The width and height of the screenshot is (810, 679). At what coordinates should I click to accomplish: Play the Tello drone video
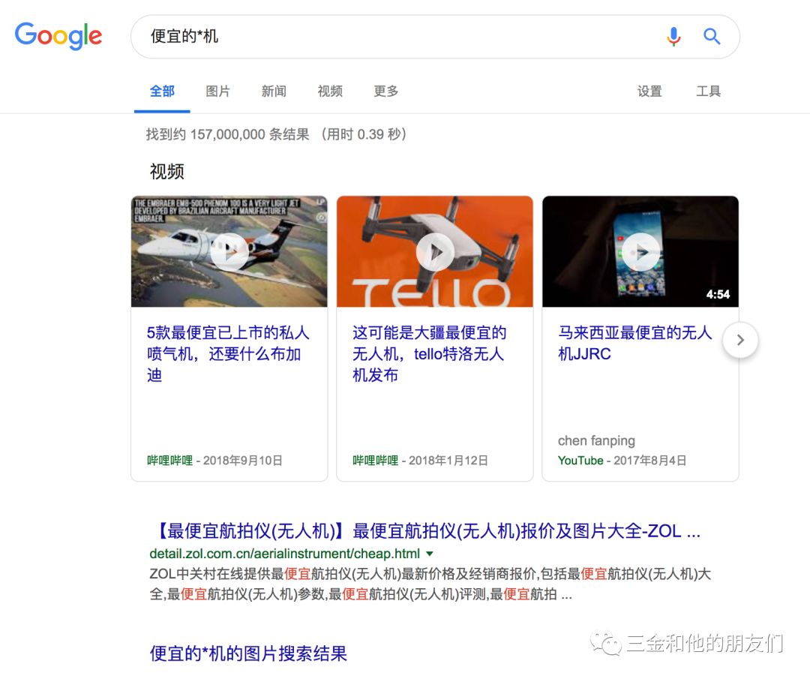(x=435, y=251)
